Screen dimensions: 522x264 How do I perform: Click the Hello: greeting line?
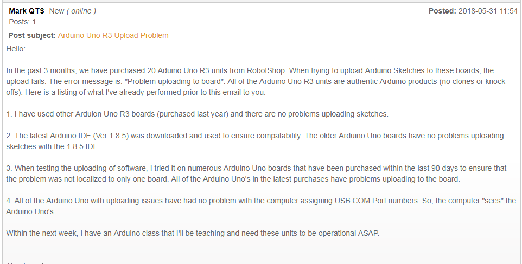16,49
